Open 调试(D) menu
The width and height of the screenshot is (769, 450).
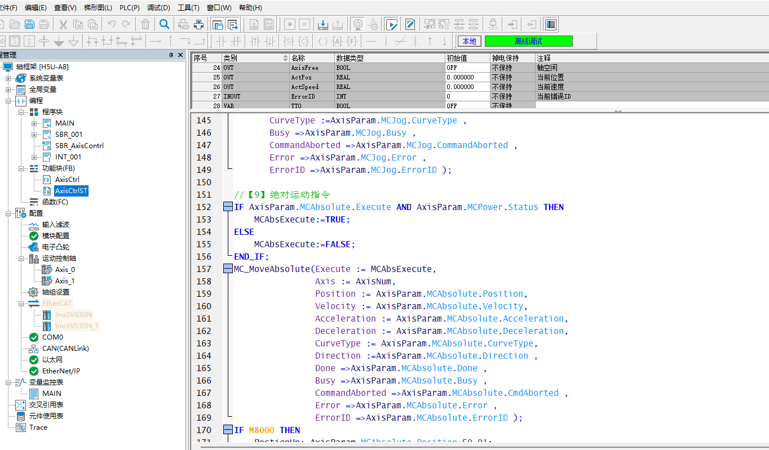158,8
